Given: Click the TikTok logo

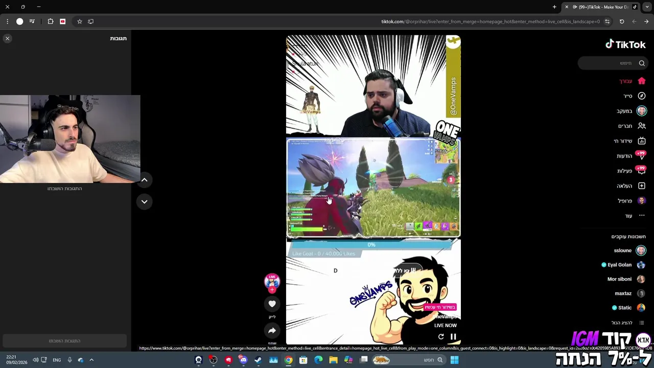Looking at the screenshot, I should [625, 44].
